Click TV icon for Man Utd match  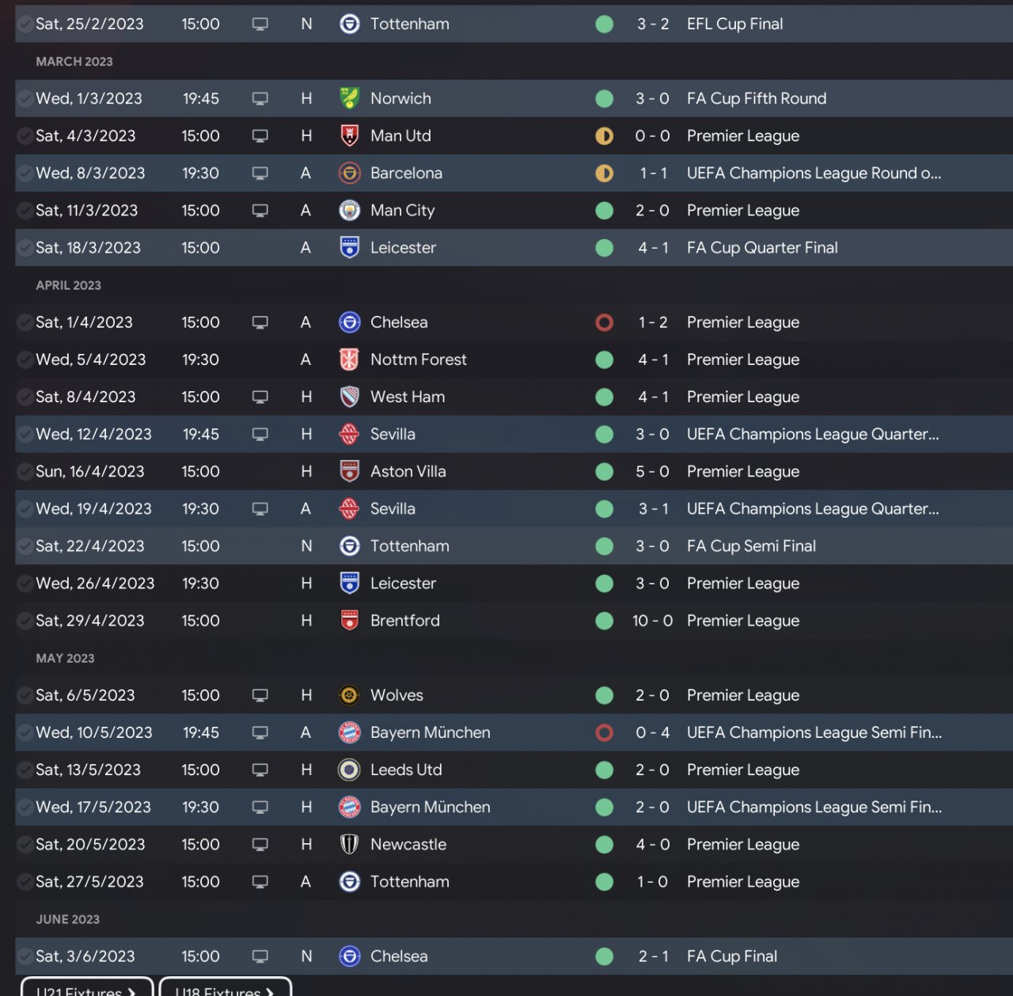[260, 136]
